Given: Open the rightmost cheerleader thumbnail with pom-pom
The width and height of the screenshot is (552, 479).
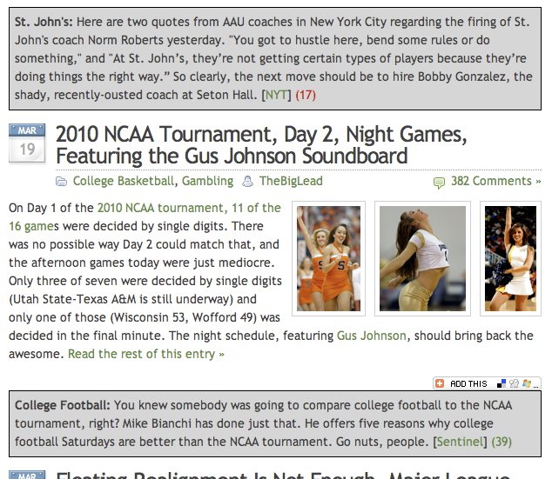Looking at the screenshot, I should (509, 258).
